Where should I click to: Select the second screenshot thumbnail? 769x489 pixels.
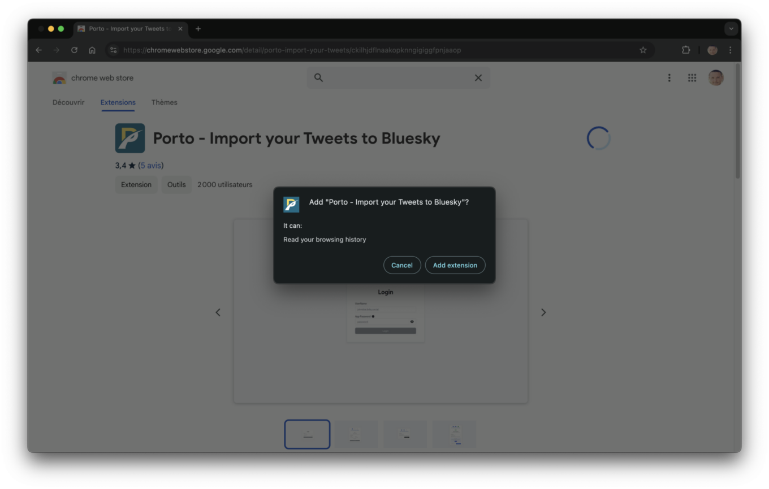[356, 434]
